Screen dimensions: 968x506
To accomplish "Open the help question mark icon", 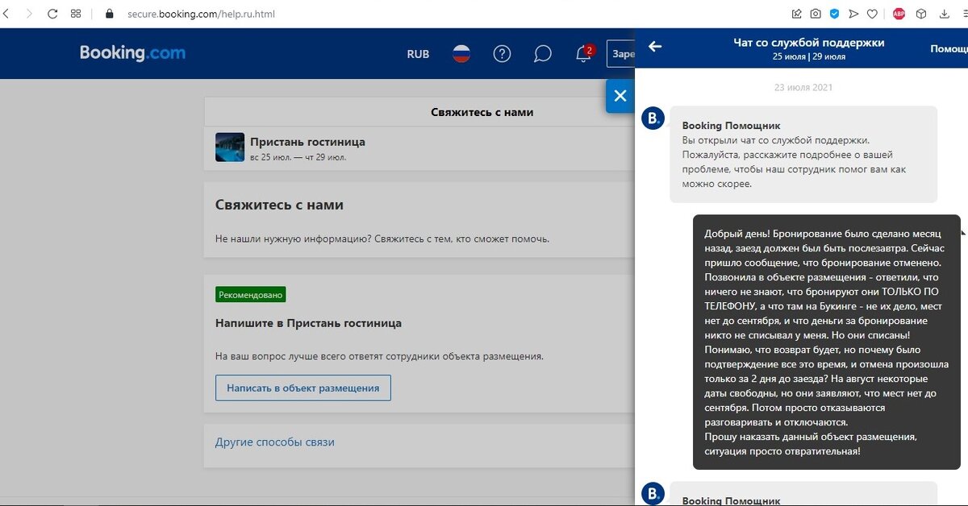I will [502, 54].
